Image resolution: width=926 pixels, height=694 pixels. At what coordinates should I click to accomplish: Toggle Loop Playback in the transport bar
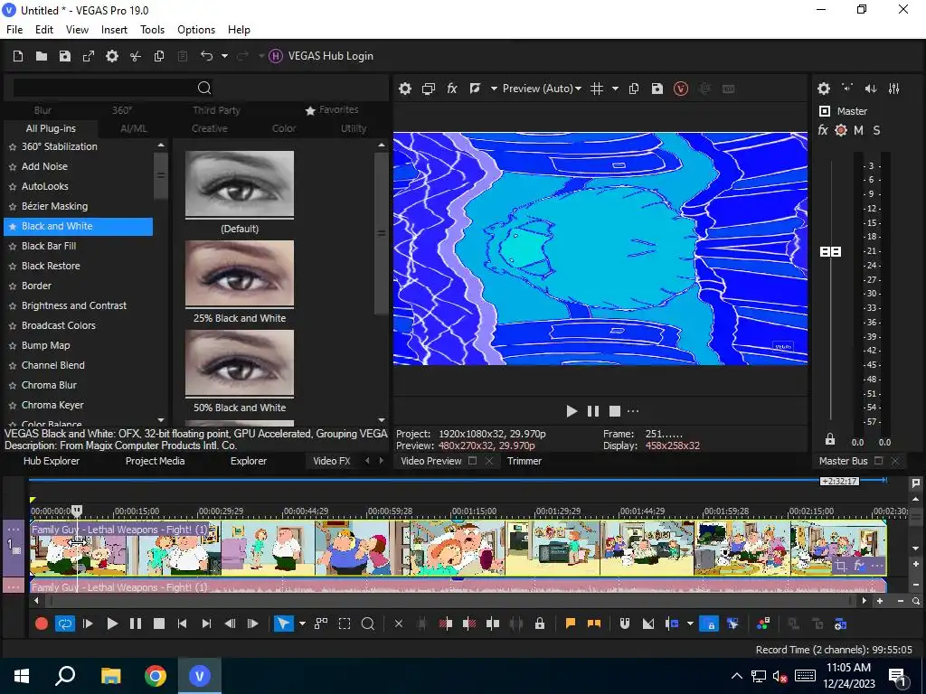click(x=64, y=624)
